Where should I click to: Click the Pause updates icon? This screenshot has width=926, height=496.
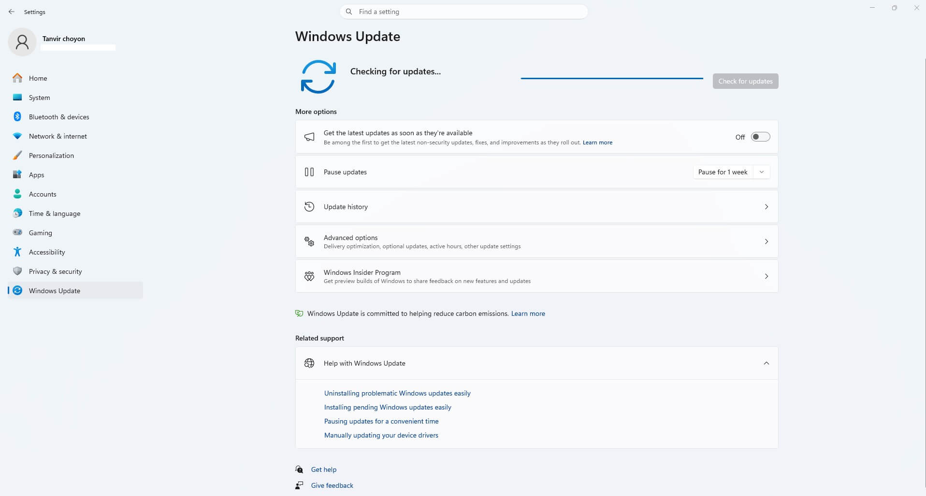[309, 172]
